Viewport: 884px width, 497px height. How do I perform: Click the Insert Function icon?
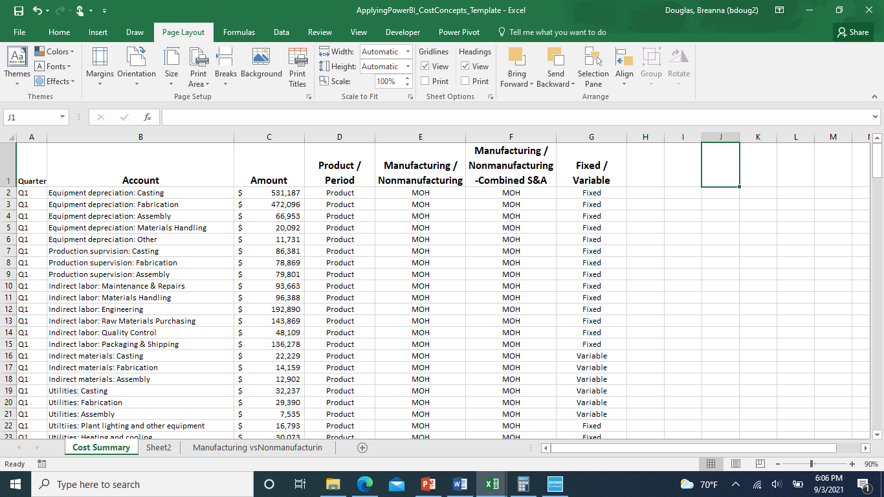[147, 116]
